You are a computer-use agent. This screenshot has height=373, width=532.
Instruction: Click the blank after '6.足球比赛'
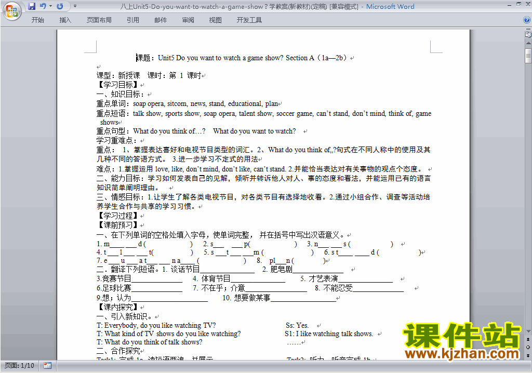157,289
